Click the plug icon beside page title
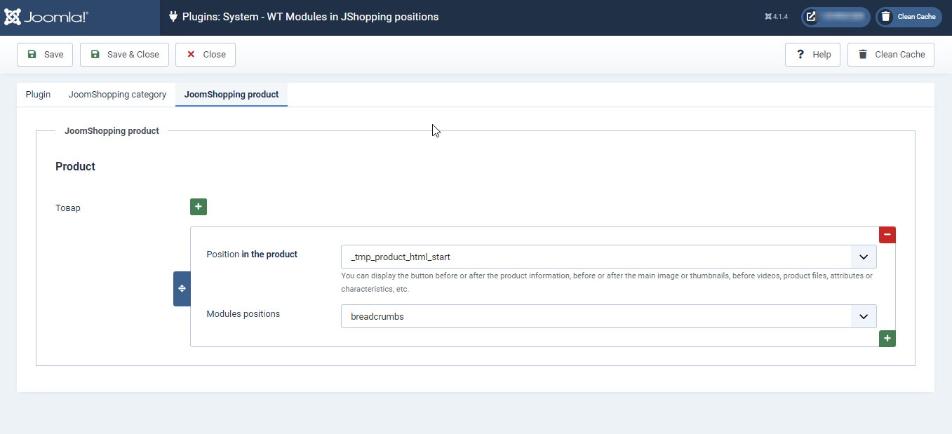 [x=173, y=17]
